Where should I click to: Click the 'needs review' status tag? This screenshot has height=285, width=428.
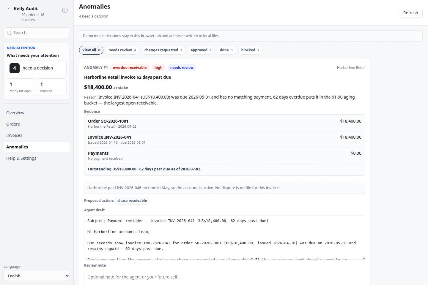tap(182, 68)
